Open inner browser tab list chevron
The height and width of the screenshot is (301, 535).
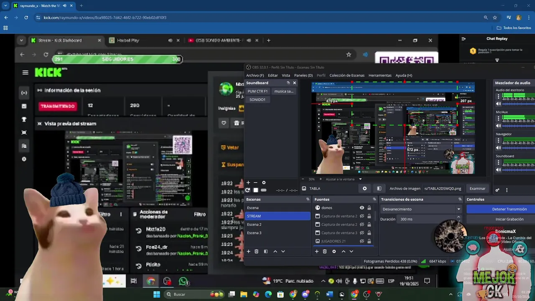[x=21, y=41]
